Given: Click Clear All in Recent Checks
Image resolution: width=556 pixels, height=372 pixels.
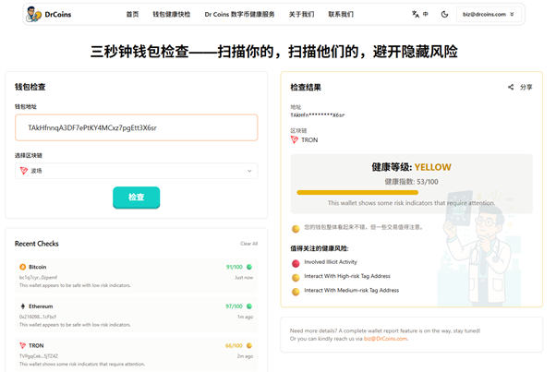Looking at the screenshot, I should click(249, 244).
